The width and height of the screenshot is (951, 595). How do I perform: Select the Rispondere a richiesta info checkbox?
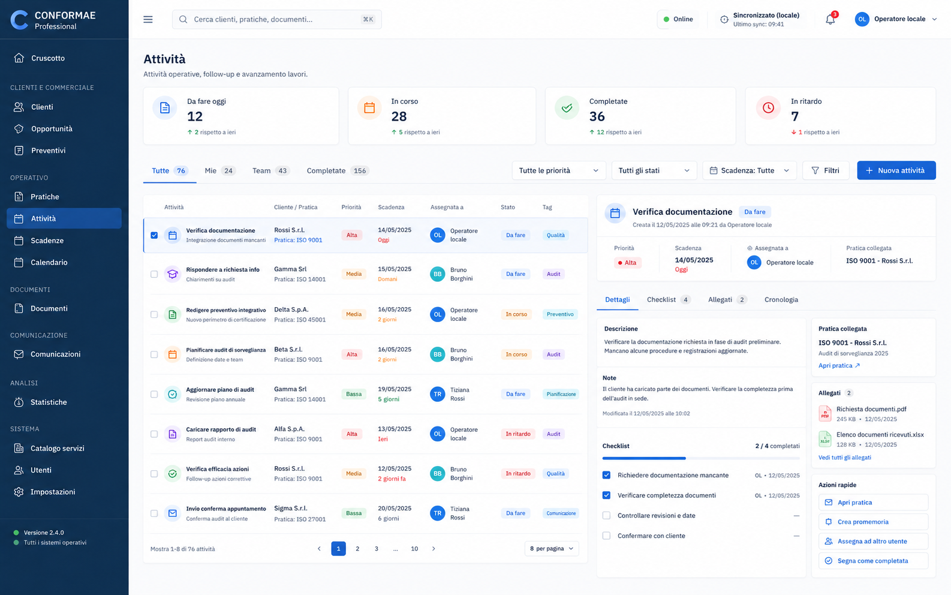pos(154,274)
